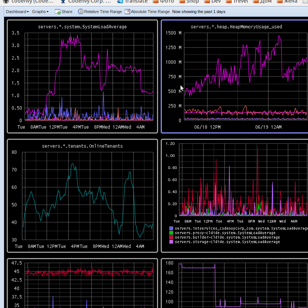This screenshot has width=308, height=308.
Task: Click the Share icon in the toolbar
Action: click(x=58, y=12)
